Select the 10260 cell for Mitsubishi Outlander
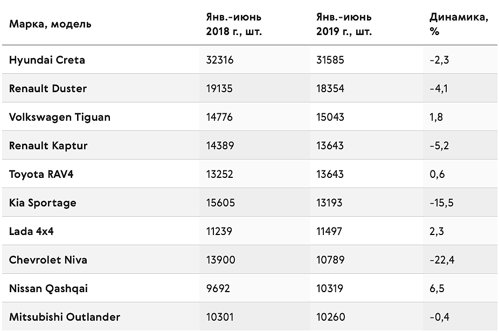Viewport: 499px width, 332px height. point(331,317)
